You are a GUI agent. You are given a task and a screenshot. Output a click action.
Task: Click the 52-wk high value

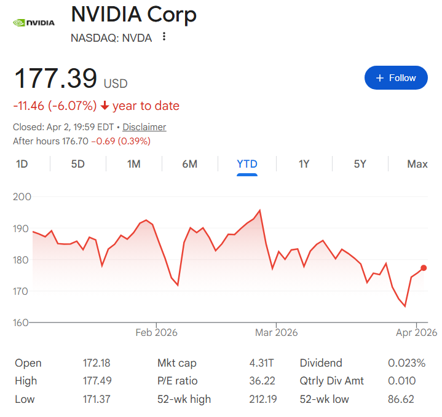click(258, 399)
